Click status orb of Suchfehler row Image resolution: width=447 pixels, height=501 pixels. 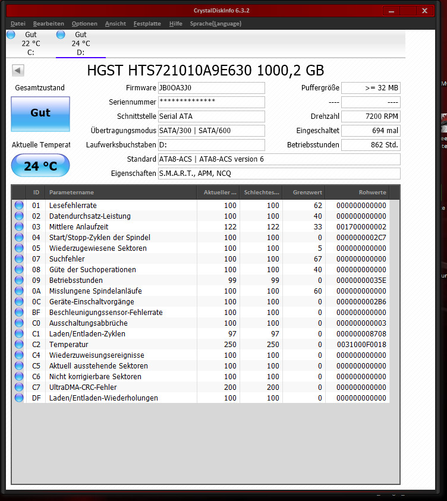pos(19,259)
